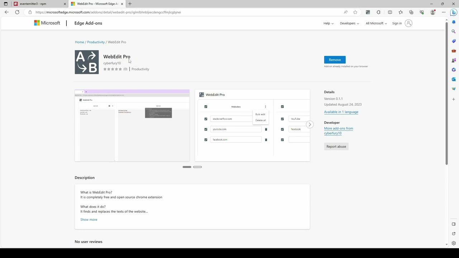Image resolution: width=459 pixels, height=258 pixels.
Task: Close the eventemitter3 - npm tab
Action: point(65,4)
